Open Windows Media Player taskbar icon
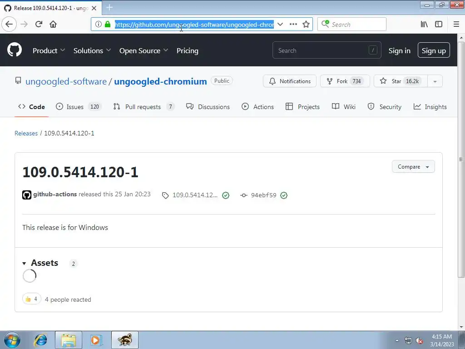The height and width of the screenshot is (349, 465). click(x=96, y=340)
